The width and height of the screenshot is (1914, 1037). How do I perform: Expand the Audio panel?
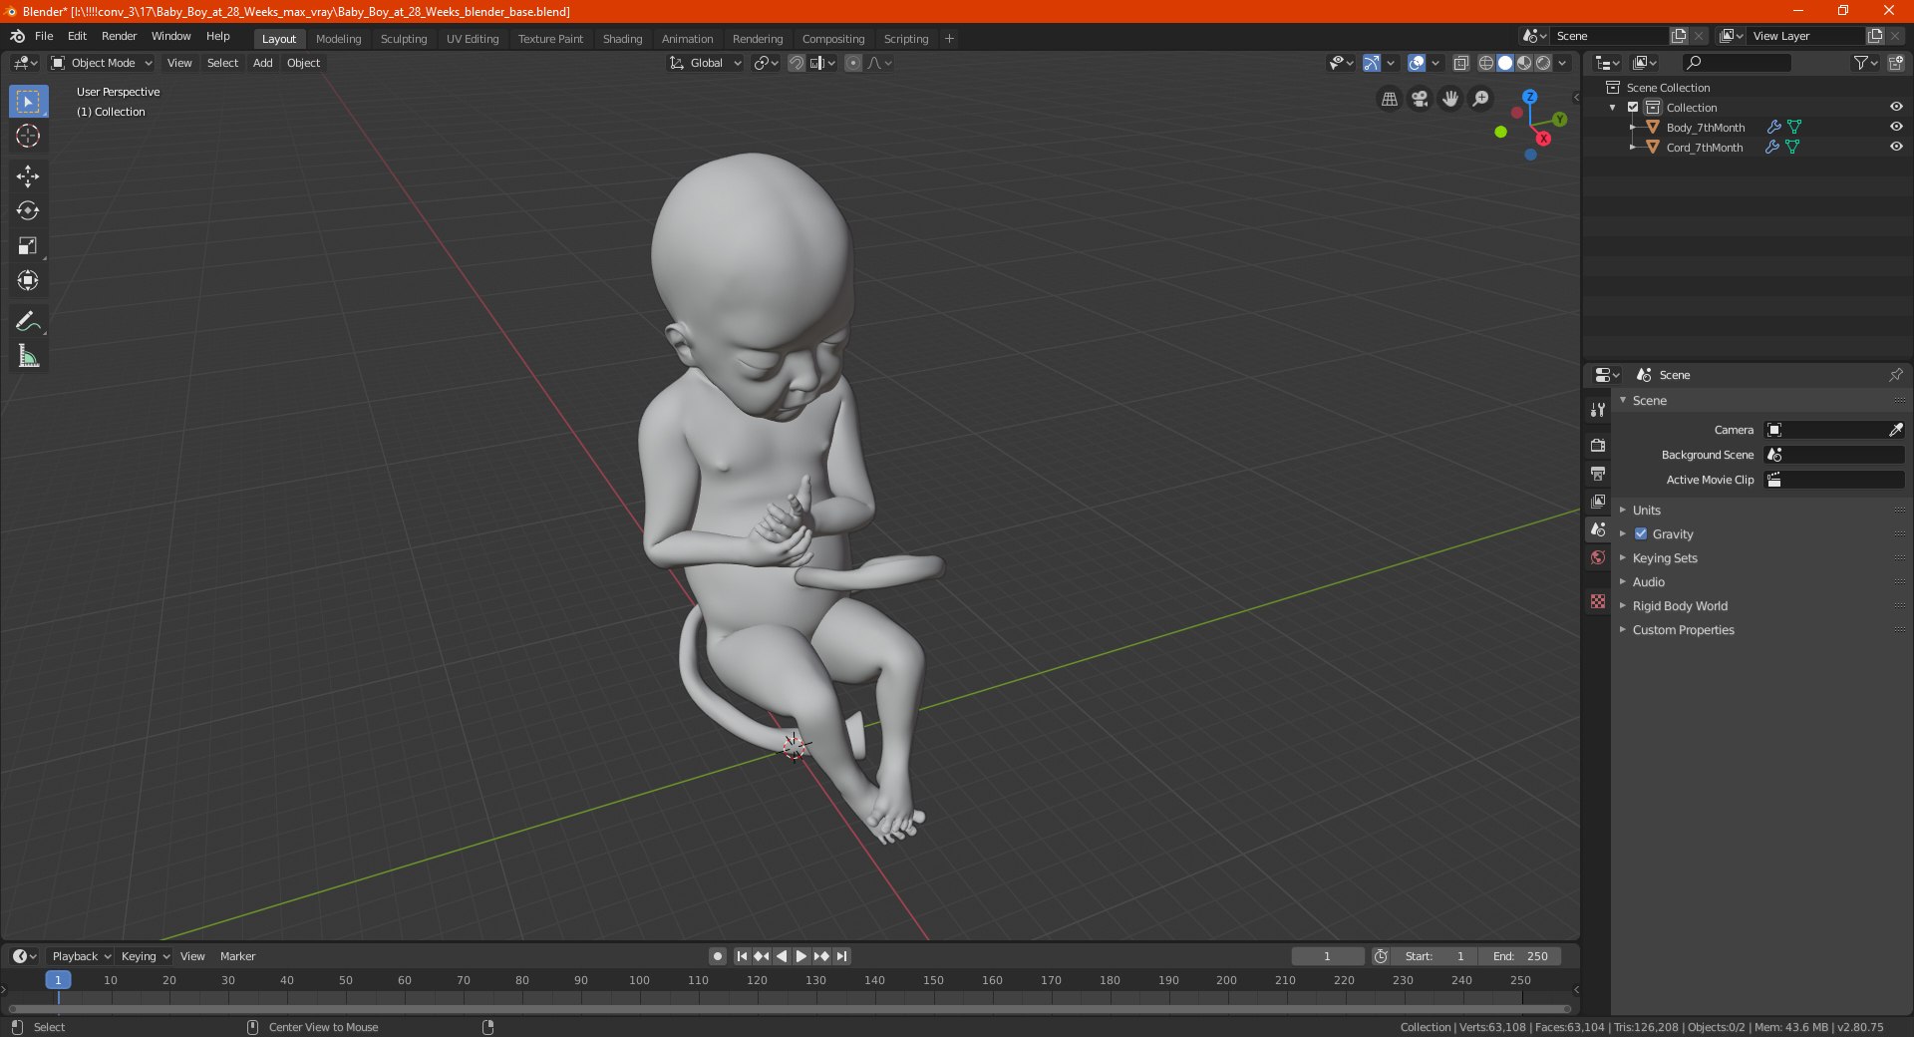click(1648, 581)
